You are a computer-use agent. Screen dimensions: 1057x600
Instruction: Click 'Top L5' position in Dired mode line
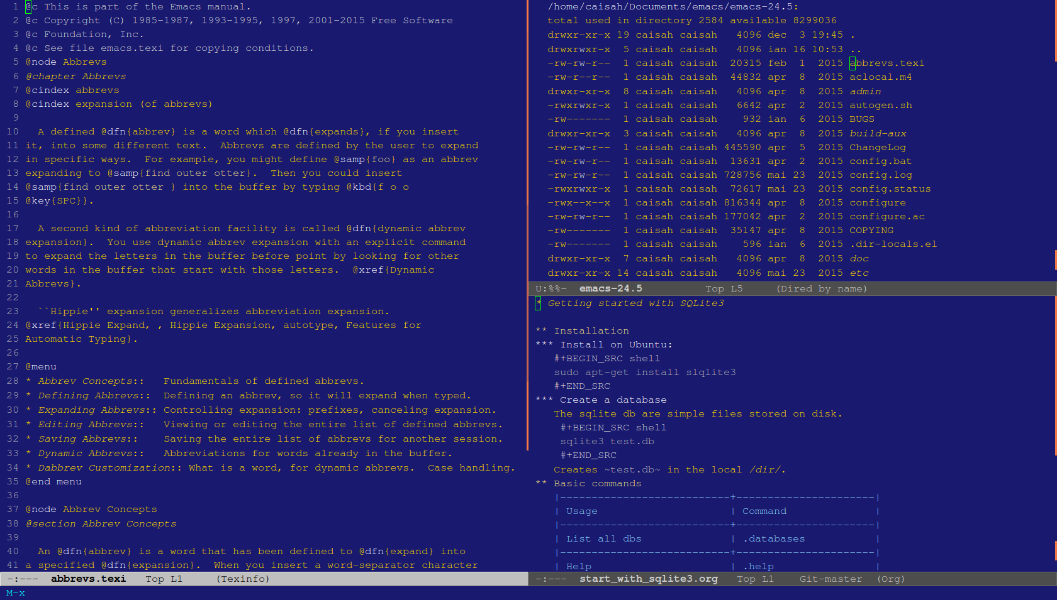pos(724,288)
